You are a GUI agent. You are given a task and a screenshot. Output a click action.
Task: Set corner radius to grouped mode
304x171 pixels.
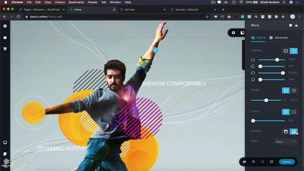pos(286,112)
